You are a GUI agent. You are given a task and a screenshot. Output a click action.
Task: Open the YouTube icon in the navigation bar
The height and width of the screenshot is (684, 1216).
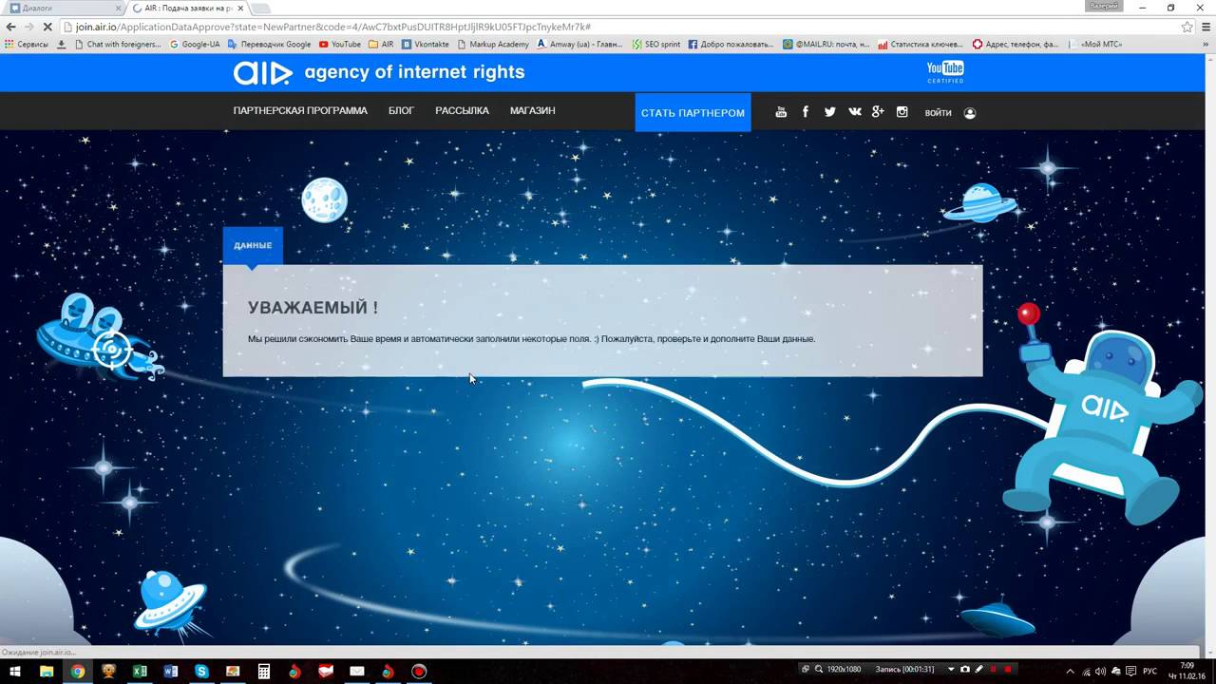coord(781,112)
